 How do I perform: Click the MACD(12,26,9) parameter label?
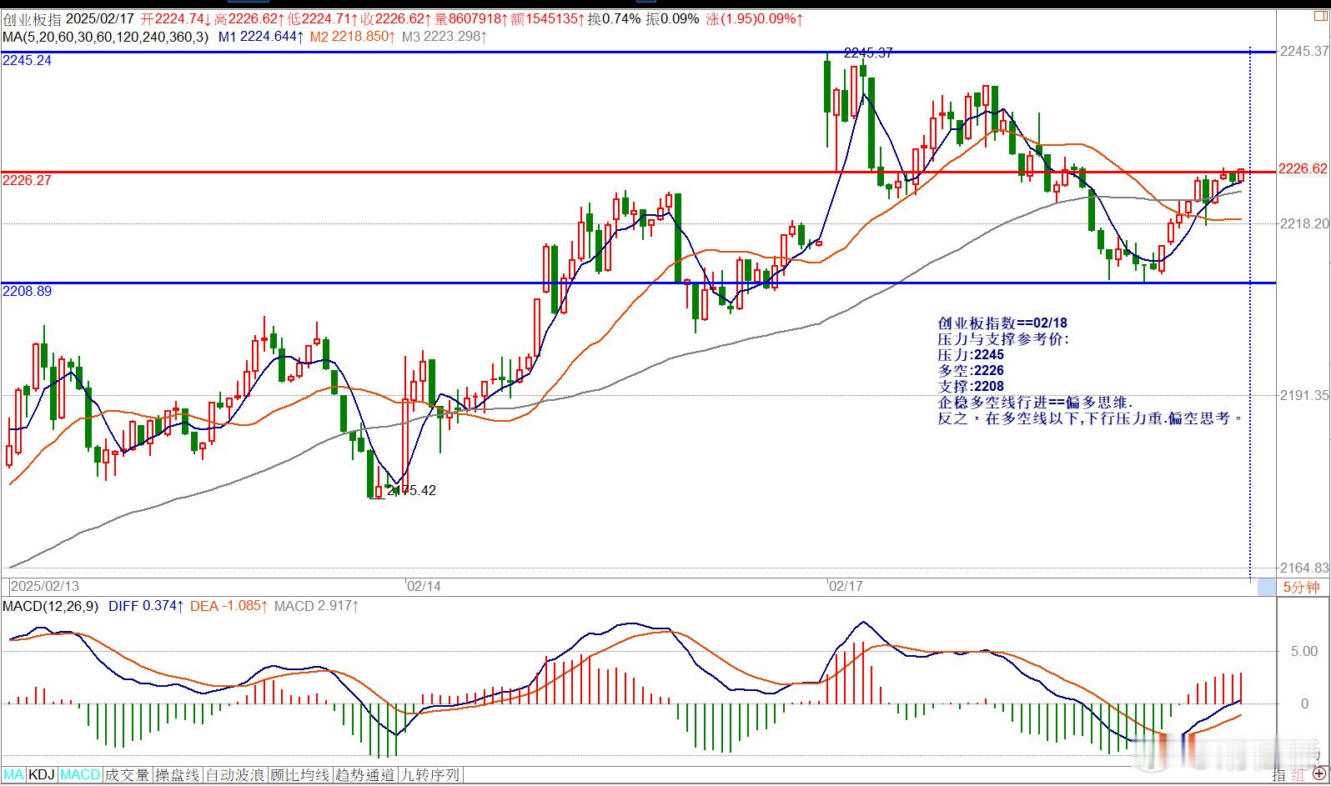point(50,606)
